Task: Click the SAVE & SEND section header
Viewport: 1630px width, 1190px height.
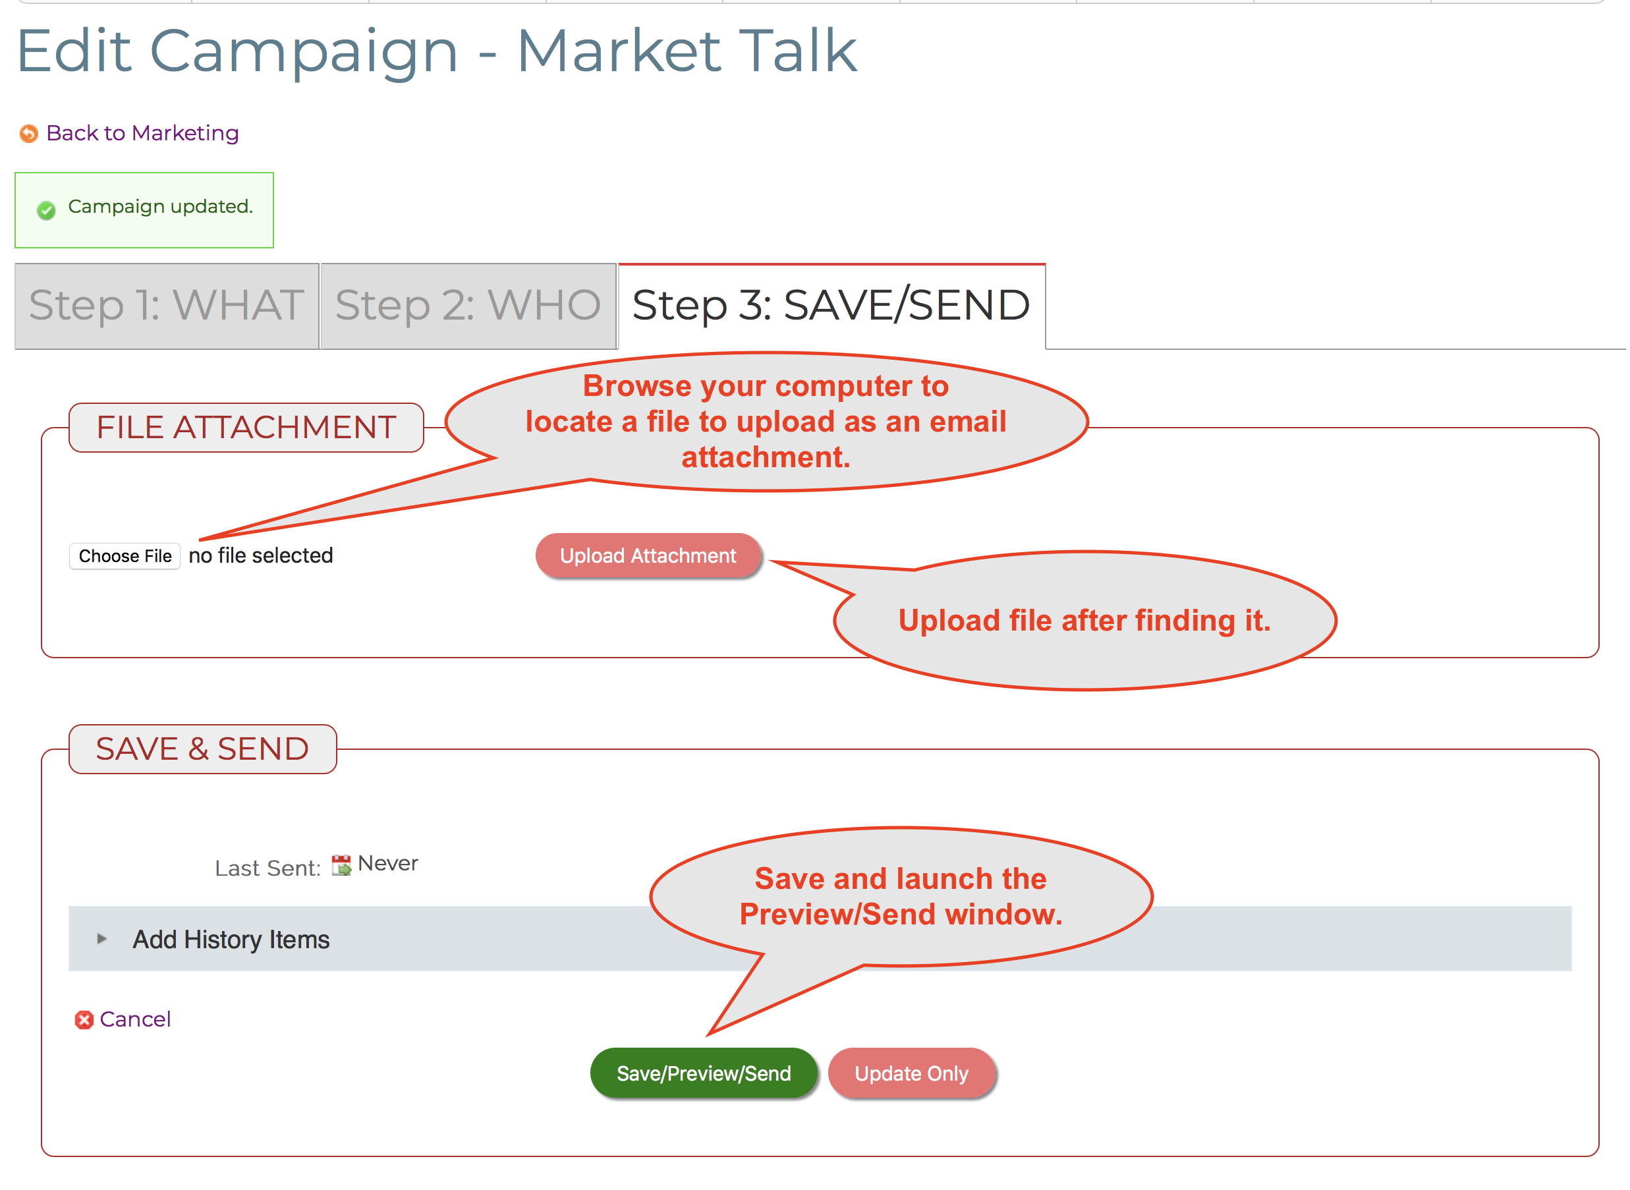Action: [x=202, y=748]
